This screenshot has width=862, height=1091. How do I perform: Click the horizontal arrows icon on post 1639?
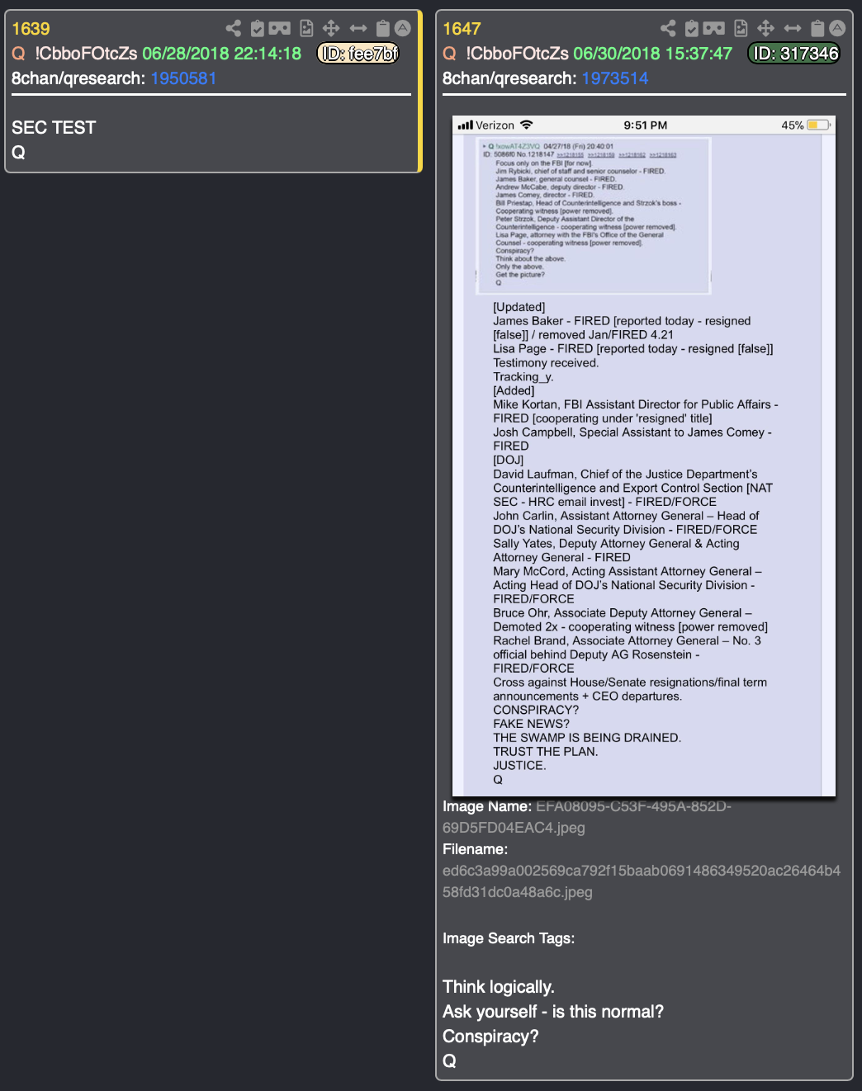(x=358, y=29)
